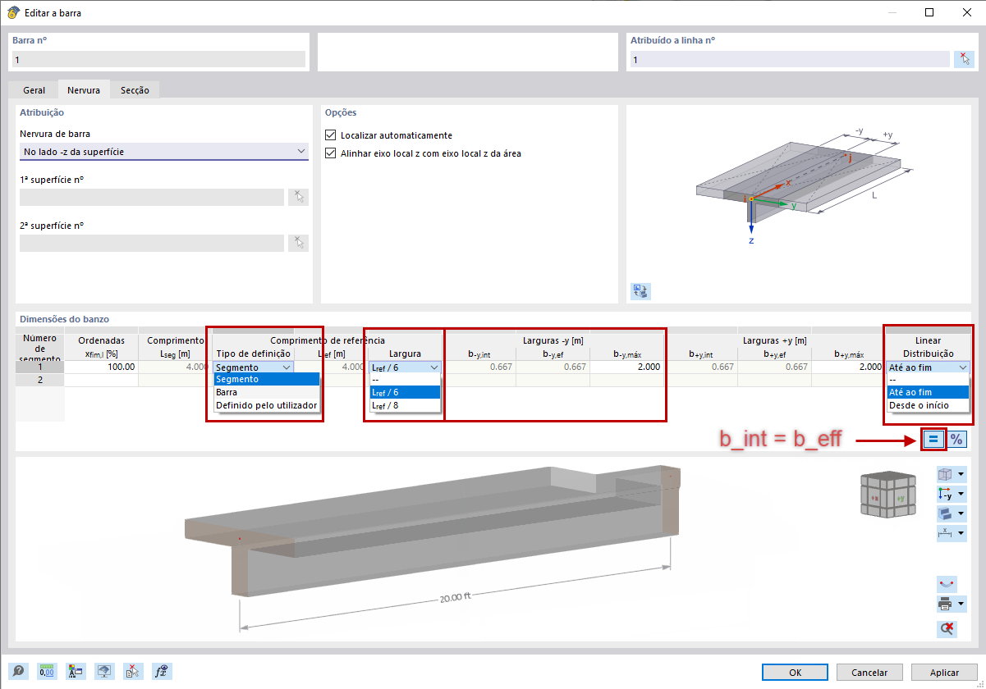Select the comment/help balloon icon bottom left
986x689 pixels.
[18, 671]
